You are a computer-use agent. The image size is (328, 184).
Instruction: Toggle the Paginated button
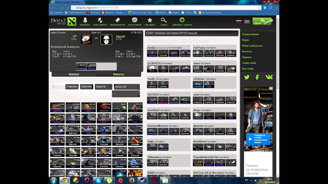(x=72, y=87)
